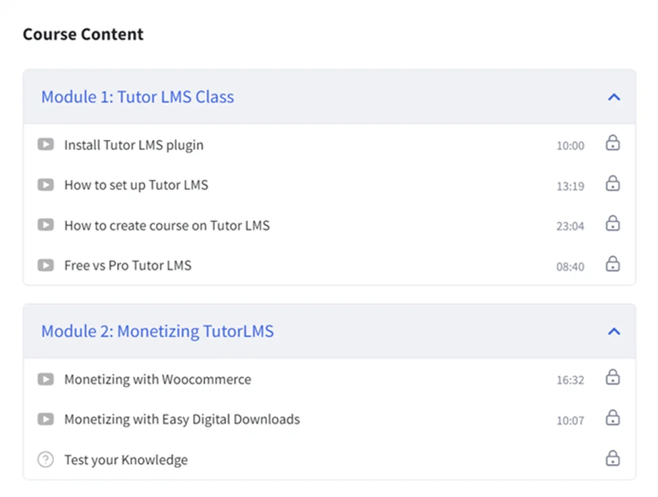The width and height of the screenshot is (658, 497).
Task: Click the lock icon beside Install Tutor LMS plugin
Action: click(612, 143)
